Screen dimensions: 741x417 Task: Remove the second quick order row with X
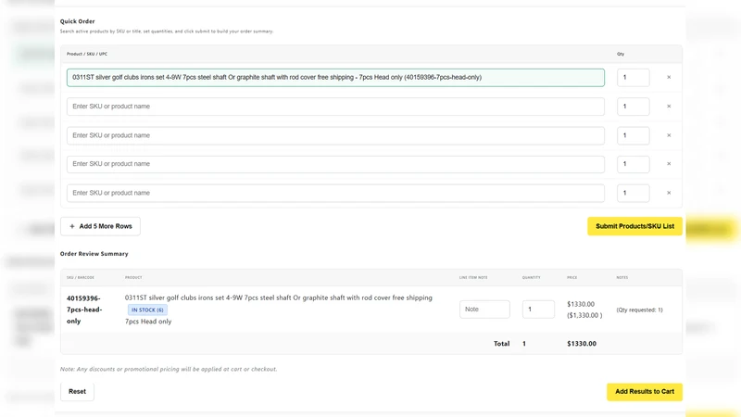click(669, 107)
